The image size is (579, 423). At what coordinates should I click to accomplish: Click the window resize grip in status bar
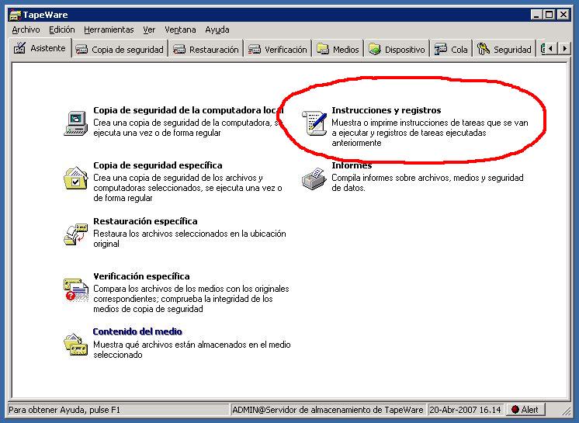[566, 411]
